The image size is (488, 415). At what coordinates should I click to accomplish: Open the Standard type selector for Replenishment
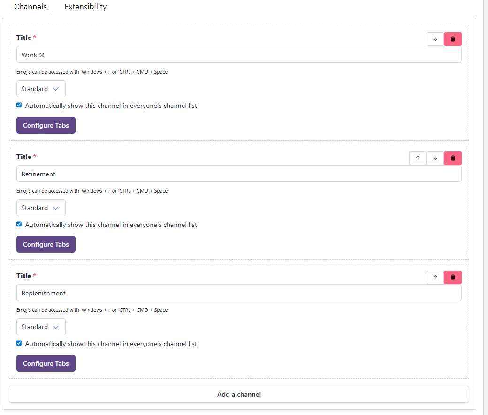click(41, 327)
